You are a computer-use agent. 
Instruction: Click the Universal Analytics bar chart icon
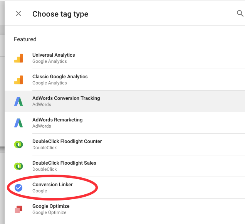(18, 58)
